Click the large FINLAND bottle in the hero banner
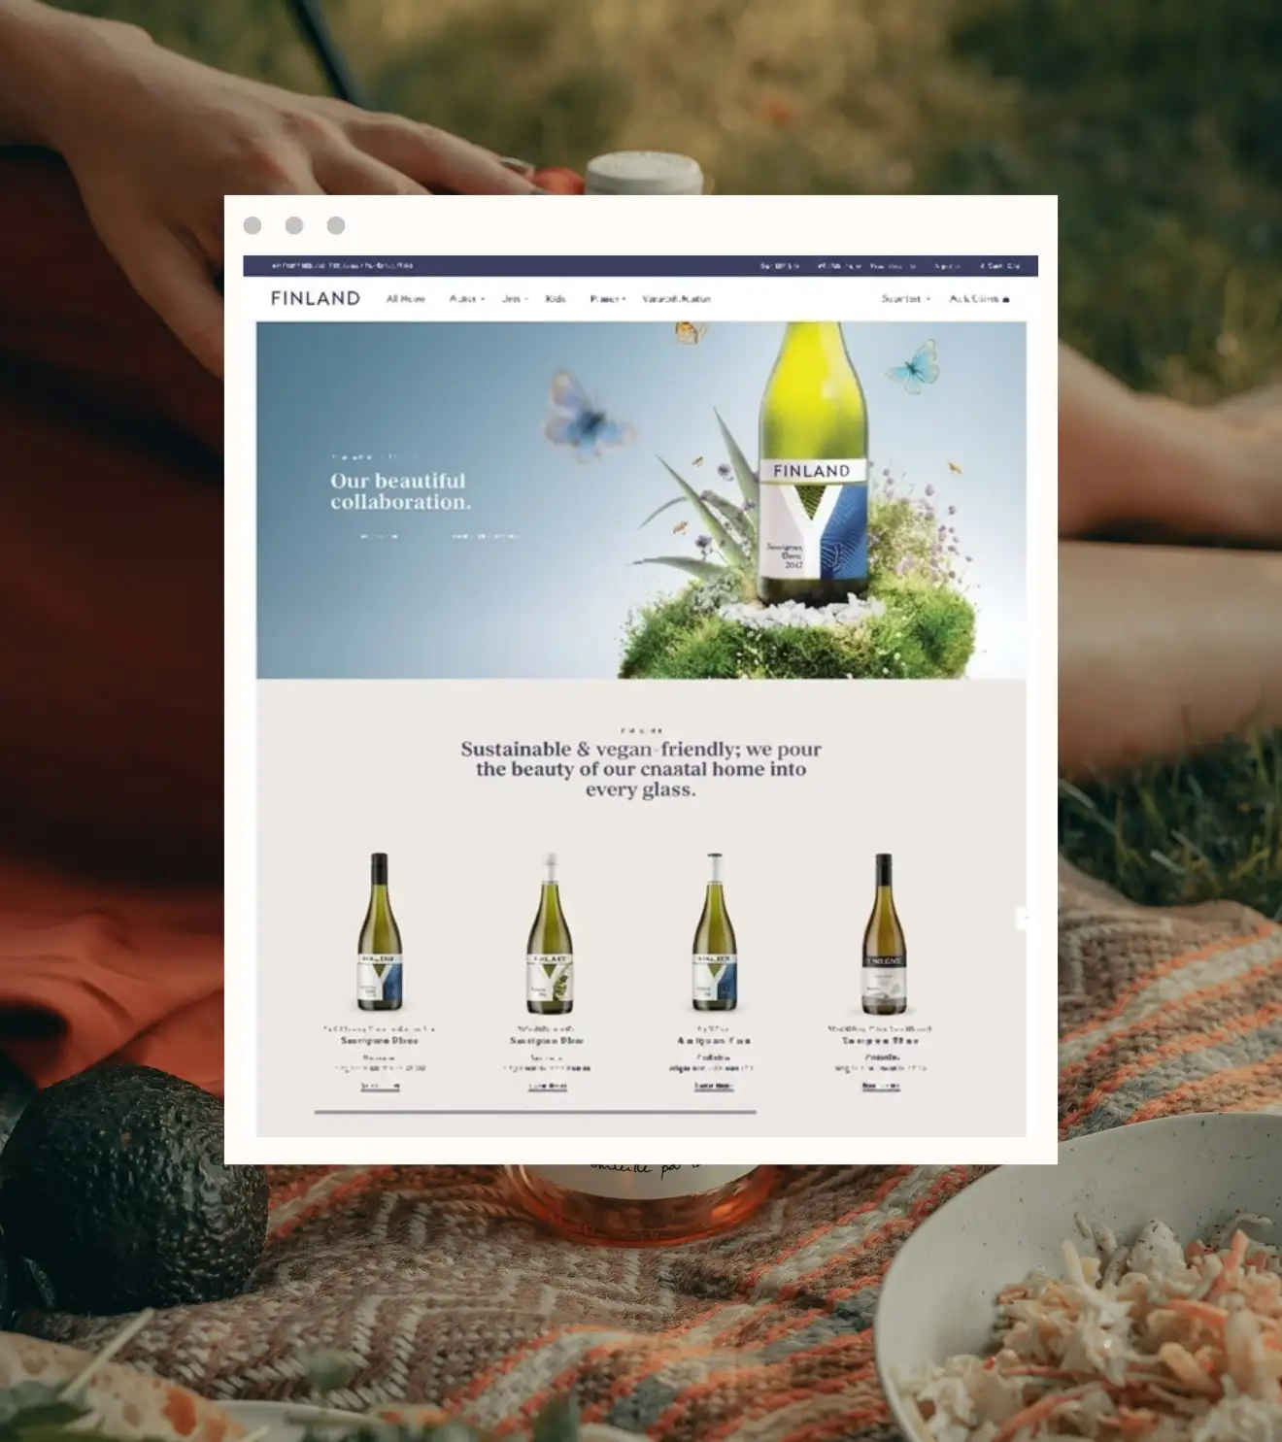 812,463
